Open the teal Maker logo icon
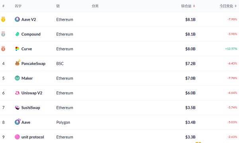Screen dimensions: 239x143 17,78
